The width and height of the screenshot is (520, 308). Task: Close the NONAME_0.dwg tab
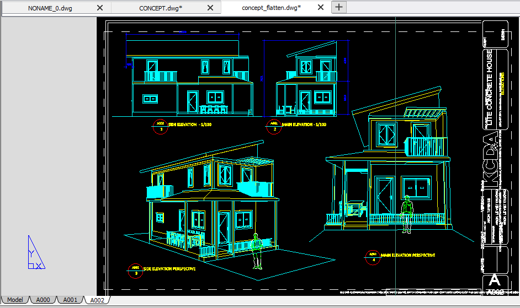[x=100, y=8]
